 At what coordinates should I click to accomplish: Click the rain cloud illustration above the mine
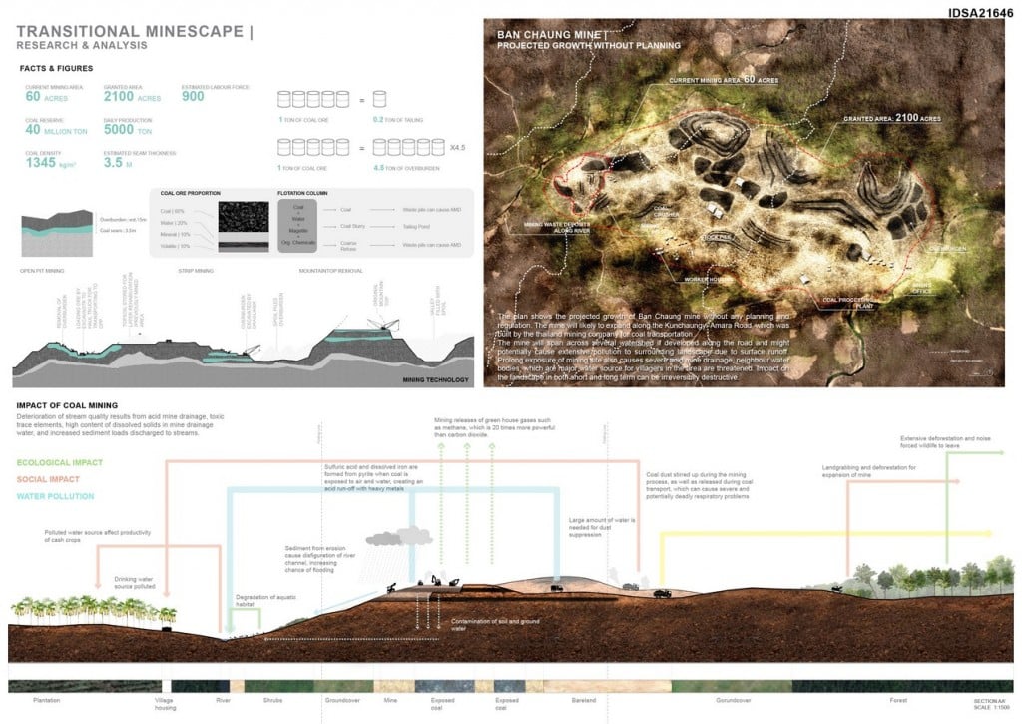point(399,537)
